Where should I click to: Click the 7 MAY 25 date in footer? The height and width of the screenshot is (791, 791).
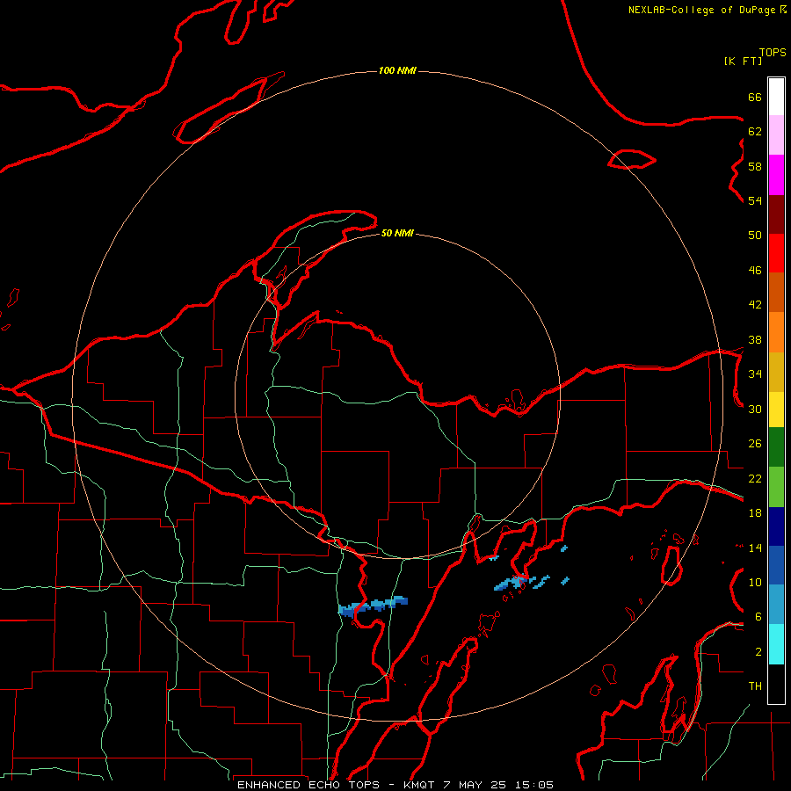tap(475, 785)
